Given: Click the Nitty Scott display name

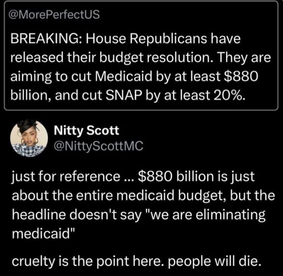Looking at the screenshot, I should point(87,131).
